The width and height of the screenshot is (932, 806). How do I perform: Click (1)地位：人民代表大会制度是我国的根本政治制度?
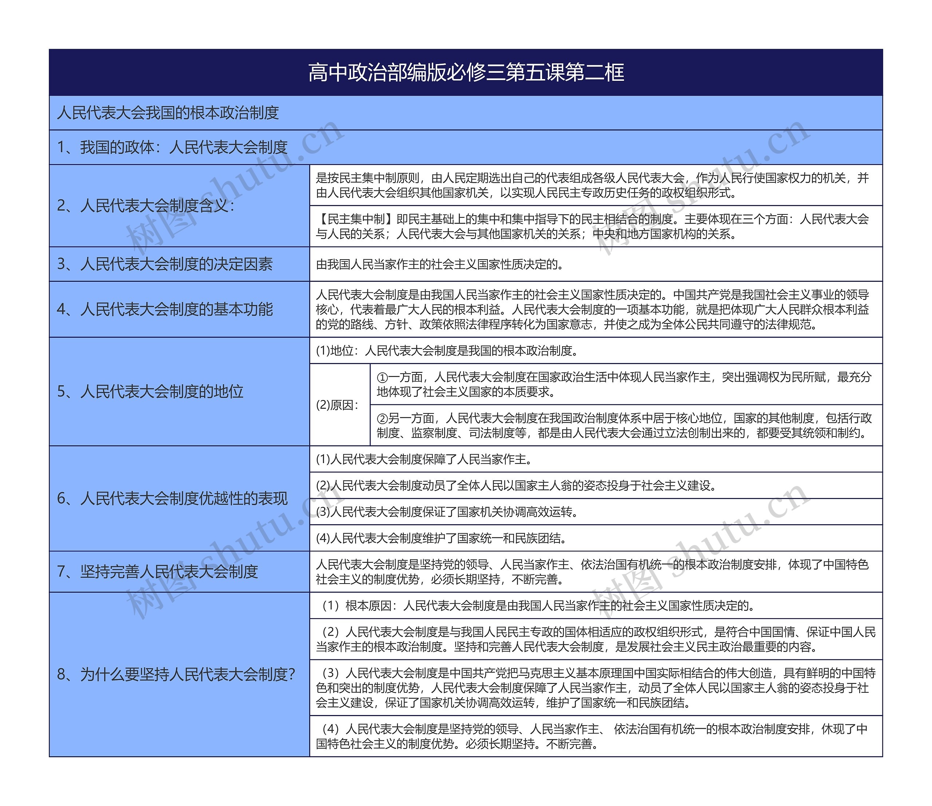596,350
